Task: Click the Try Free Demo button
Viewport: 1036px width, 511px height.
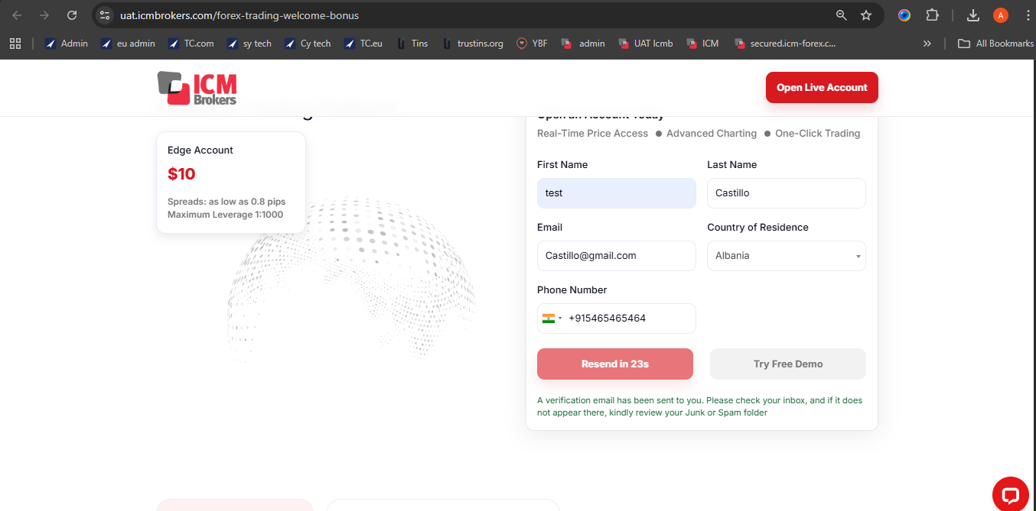Action: [787, 364]
